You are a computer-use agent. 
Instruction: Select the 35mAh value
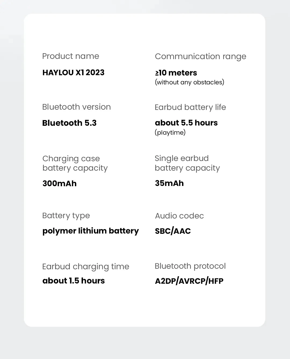coord(169,183)
